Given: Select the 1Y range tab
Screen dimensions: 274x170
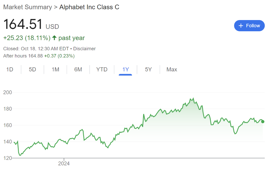Looking at the screenshot, I should point(125,69).
